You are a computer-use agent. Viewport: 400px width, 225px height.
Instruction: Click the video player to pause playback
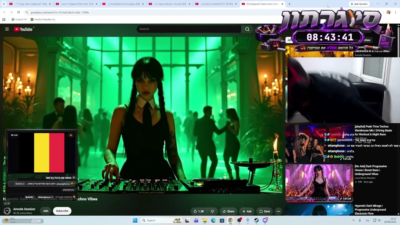143,115
